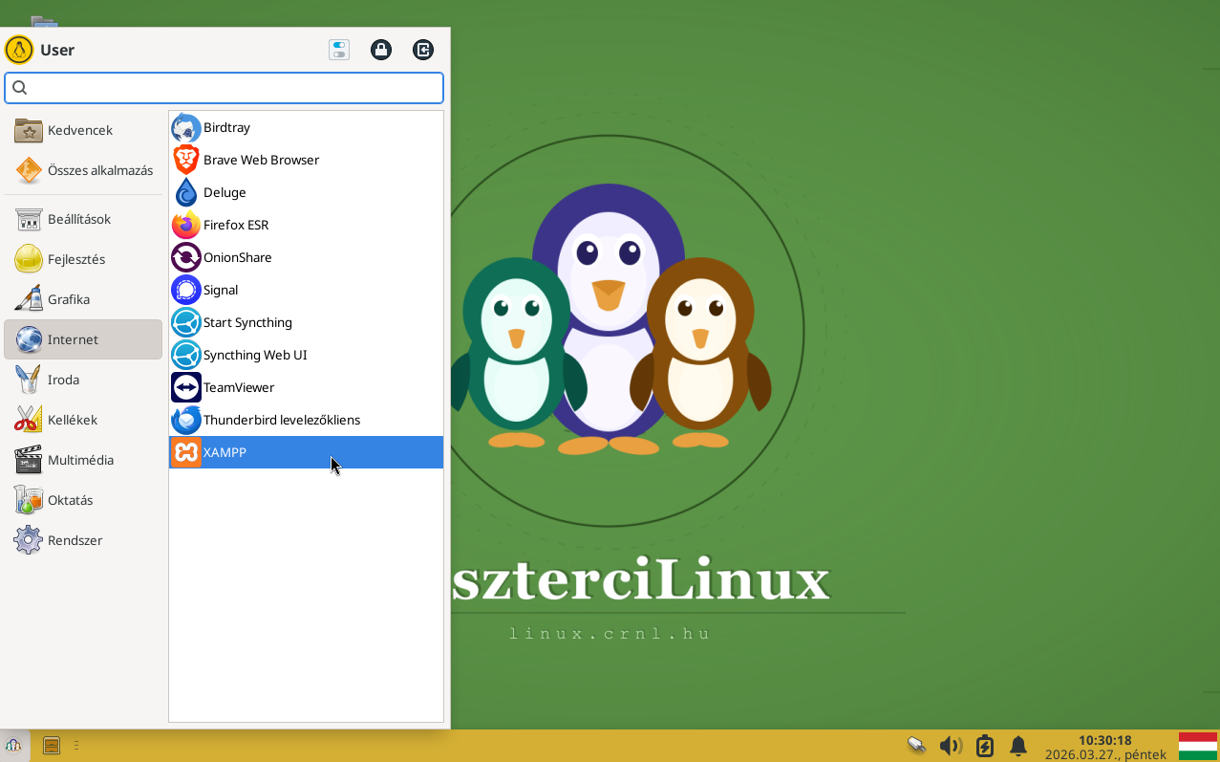Screen dimensions: 1220x762
Task: Activate the Birdtray application
Action: tap(227, 127)
